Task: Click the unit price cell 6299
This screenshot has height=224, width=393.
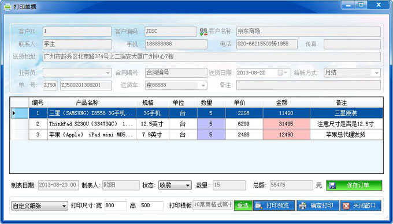Action: click(x=244, y=124)
